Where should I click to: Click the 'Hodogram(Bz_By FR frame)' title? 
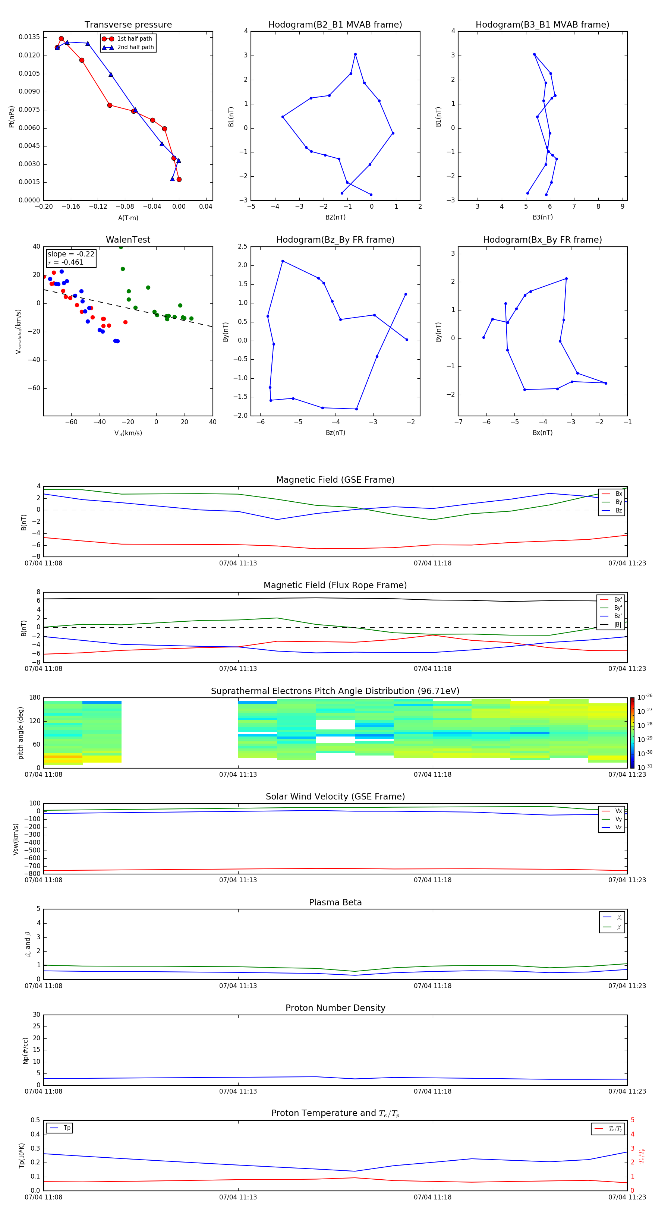click(335, 240)
